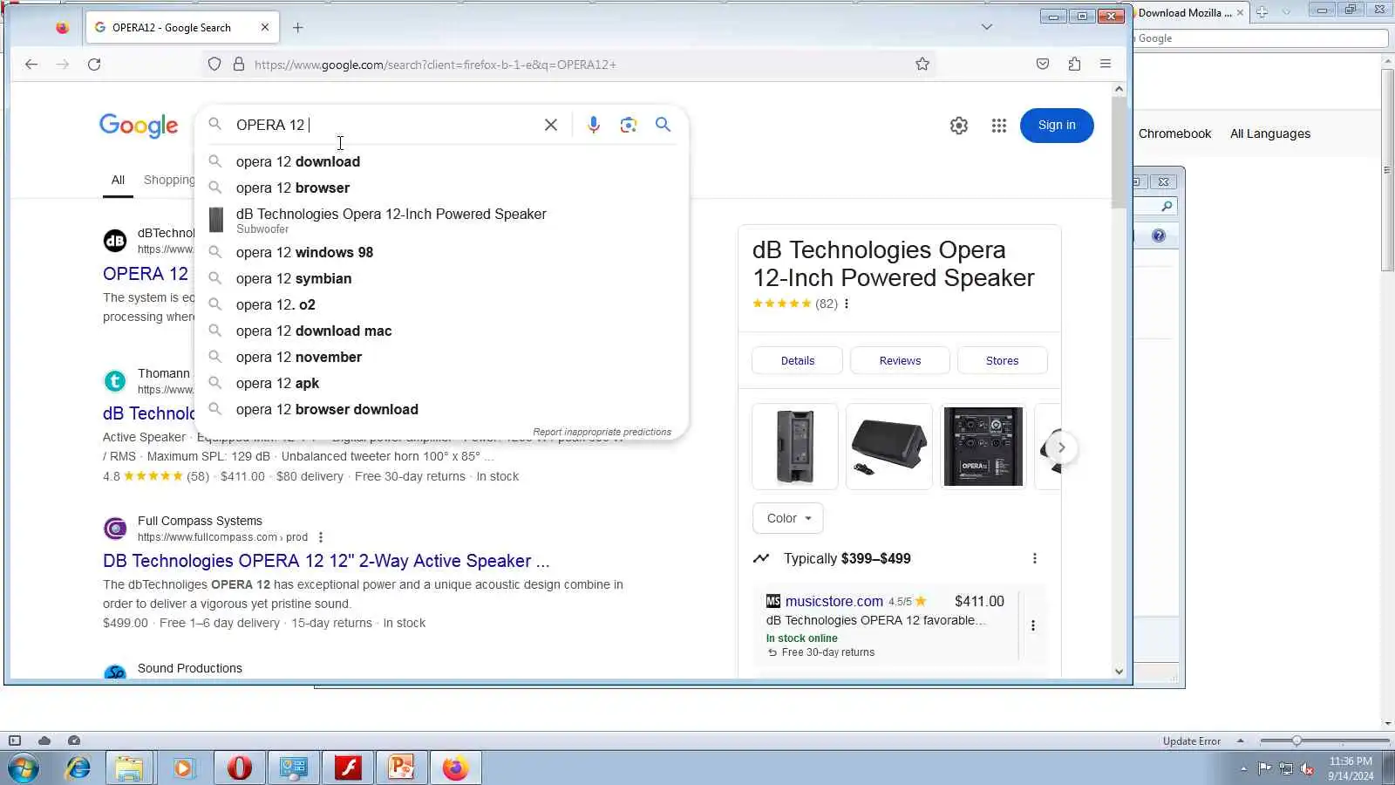
Task: Open the Firefox extensions puzzle icon
Action: pos(1074,64)
